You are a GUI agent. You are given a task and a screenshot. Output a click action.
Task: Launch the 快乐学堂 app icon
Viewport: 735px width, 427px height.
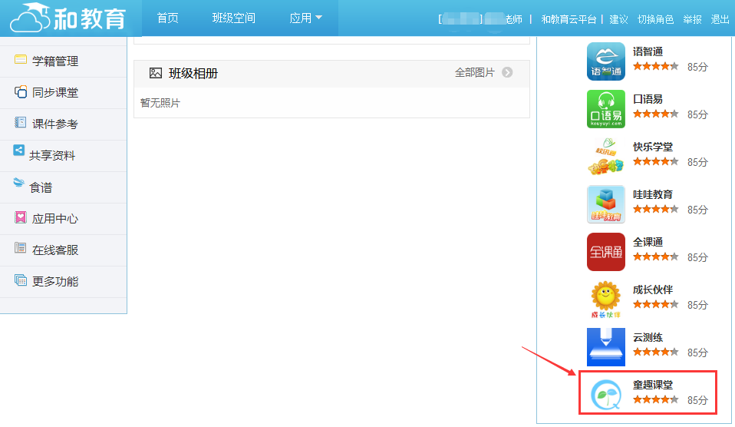click(x=605, y=157)
